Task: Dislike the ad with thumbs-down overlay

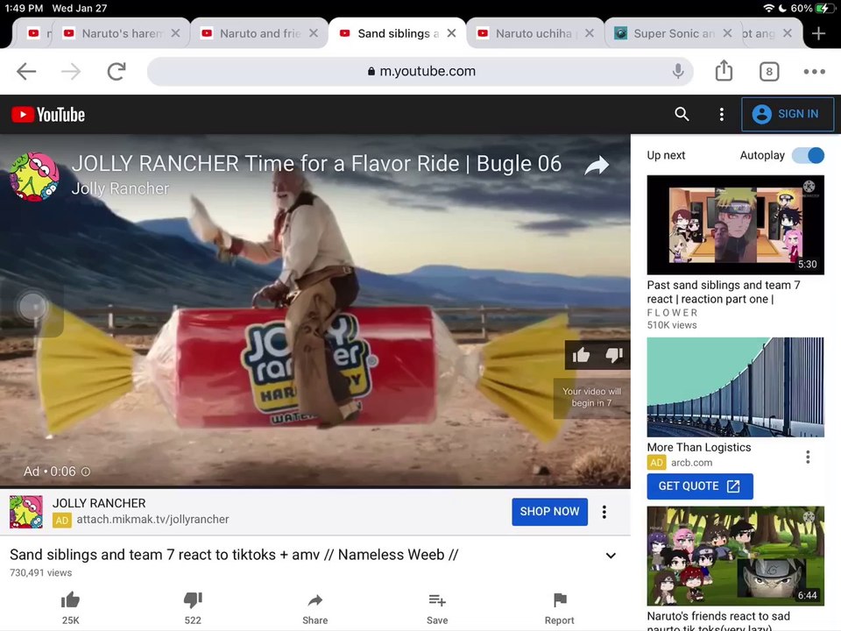Action: pyautogui.click(x=613, y=355)
